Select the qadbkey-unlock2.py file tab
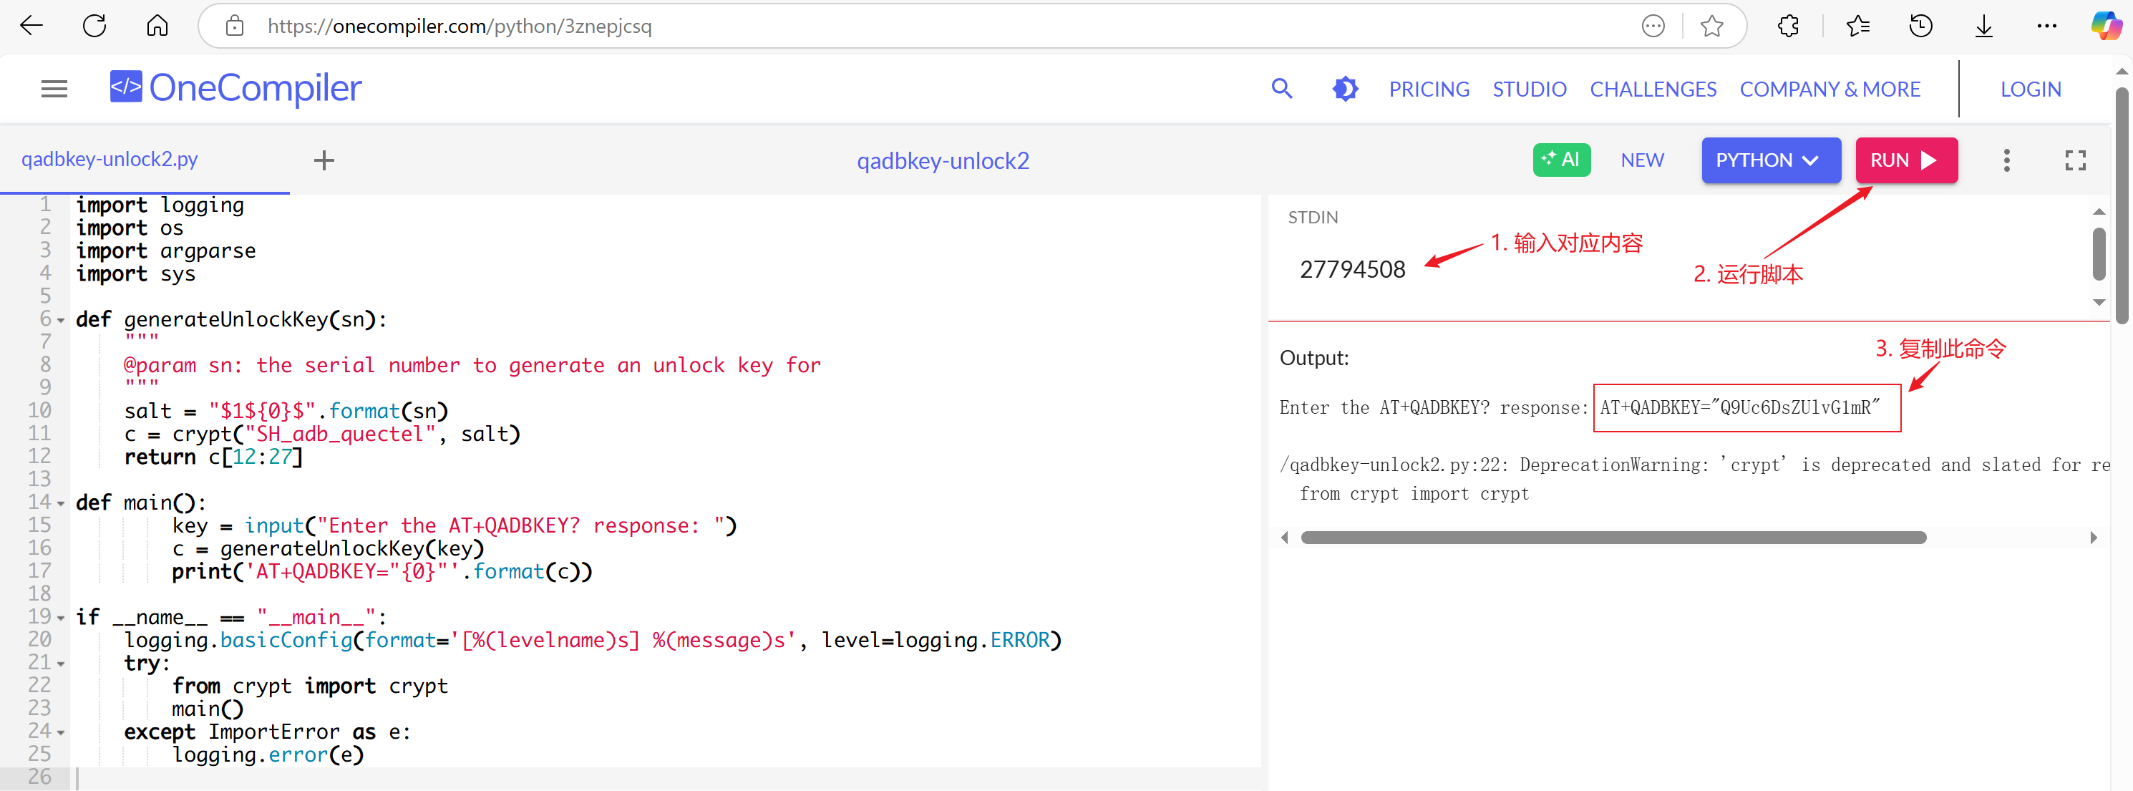 click(110, 159)
